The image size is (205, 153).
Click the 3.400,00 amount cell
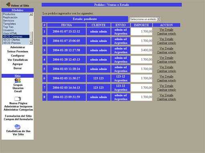141,50
